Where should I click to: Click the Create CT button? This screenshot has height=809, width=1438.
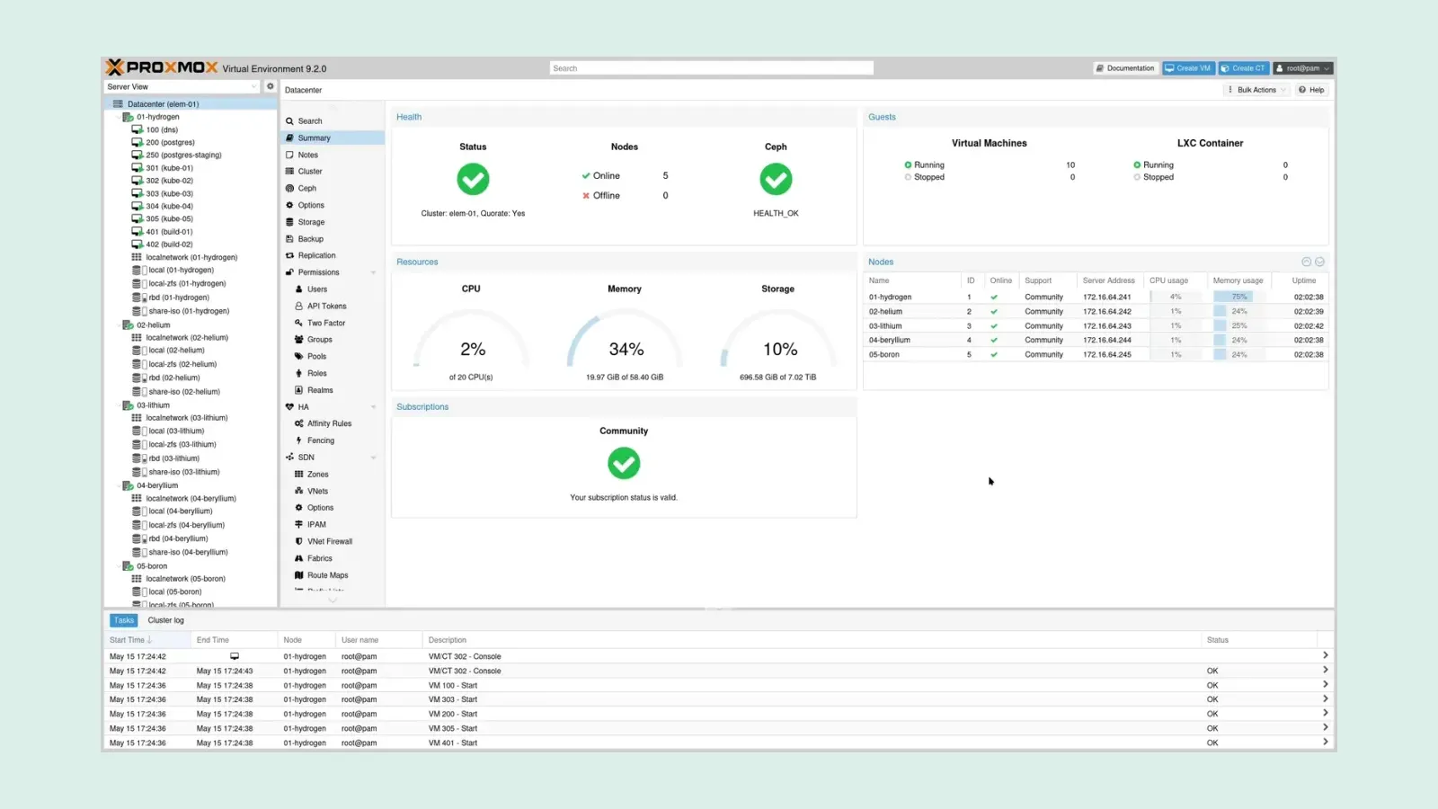click(1243, 68)
